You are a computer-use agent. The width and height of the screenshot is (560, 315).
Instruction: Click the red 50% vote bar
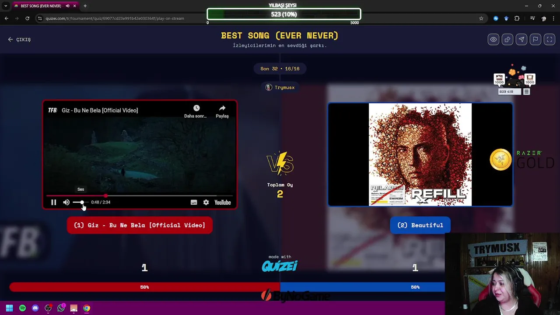pos(144,287)
